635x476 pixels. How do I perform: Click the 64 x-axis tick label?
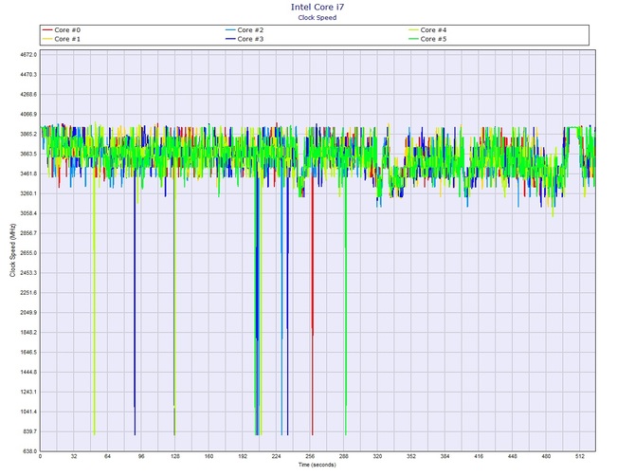(107, 456)
